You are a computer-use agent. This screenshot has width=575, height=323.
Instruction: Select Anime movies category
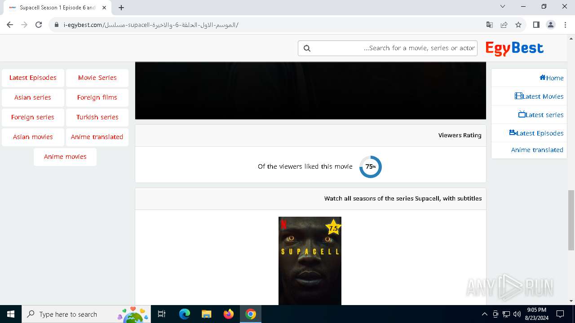(65, 157)
